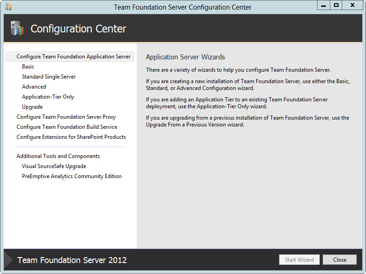
Task: Click the Configuration Center header title
Action: click(78, 29)
